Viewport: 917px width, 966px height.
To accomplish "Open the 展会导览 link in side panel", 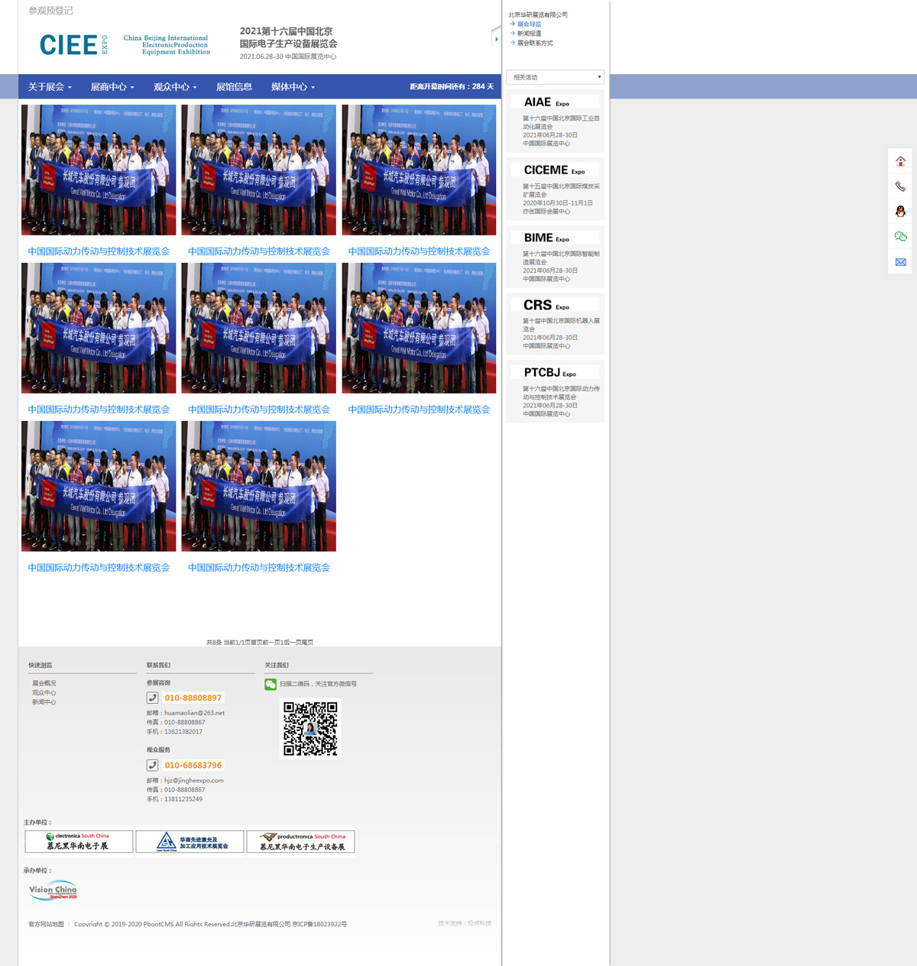I will click(x=529, y=24).
